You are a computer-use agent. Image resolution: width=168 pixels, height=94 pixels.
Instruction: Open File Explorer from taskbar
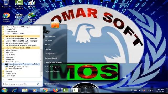tap(25, 90)
